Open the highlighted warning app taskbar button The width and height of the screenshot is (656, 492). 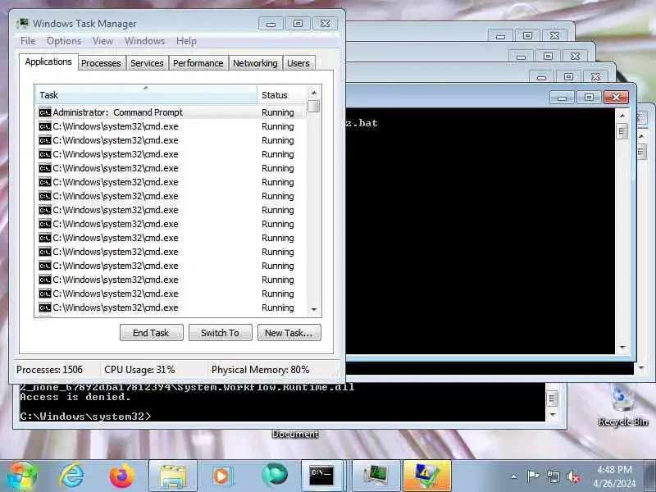[427, 476]
